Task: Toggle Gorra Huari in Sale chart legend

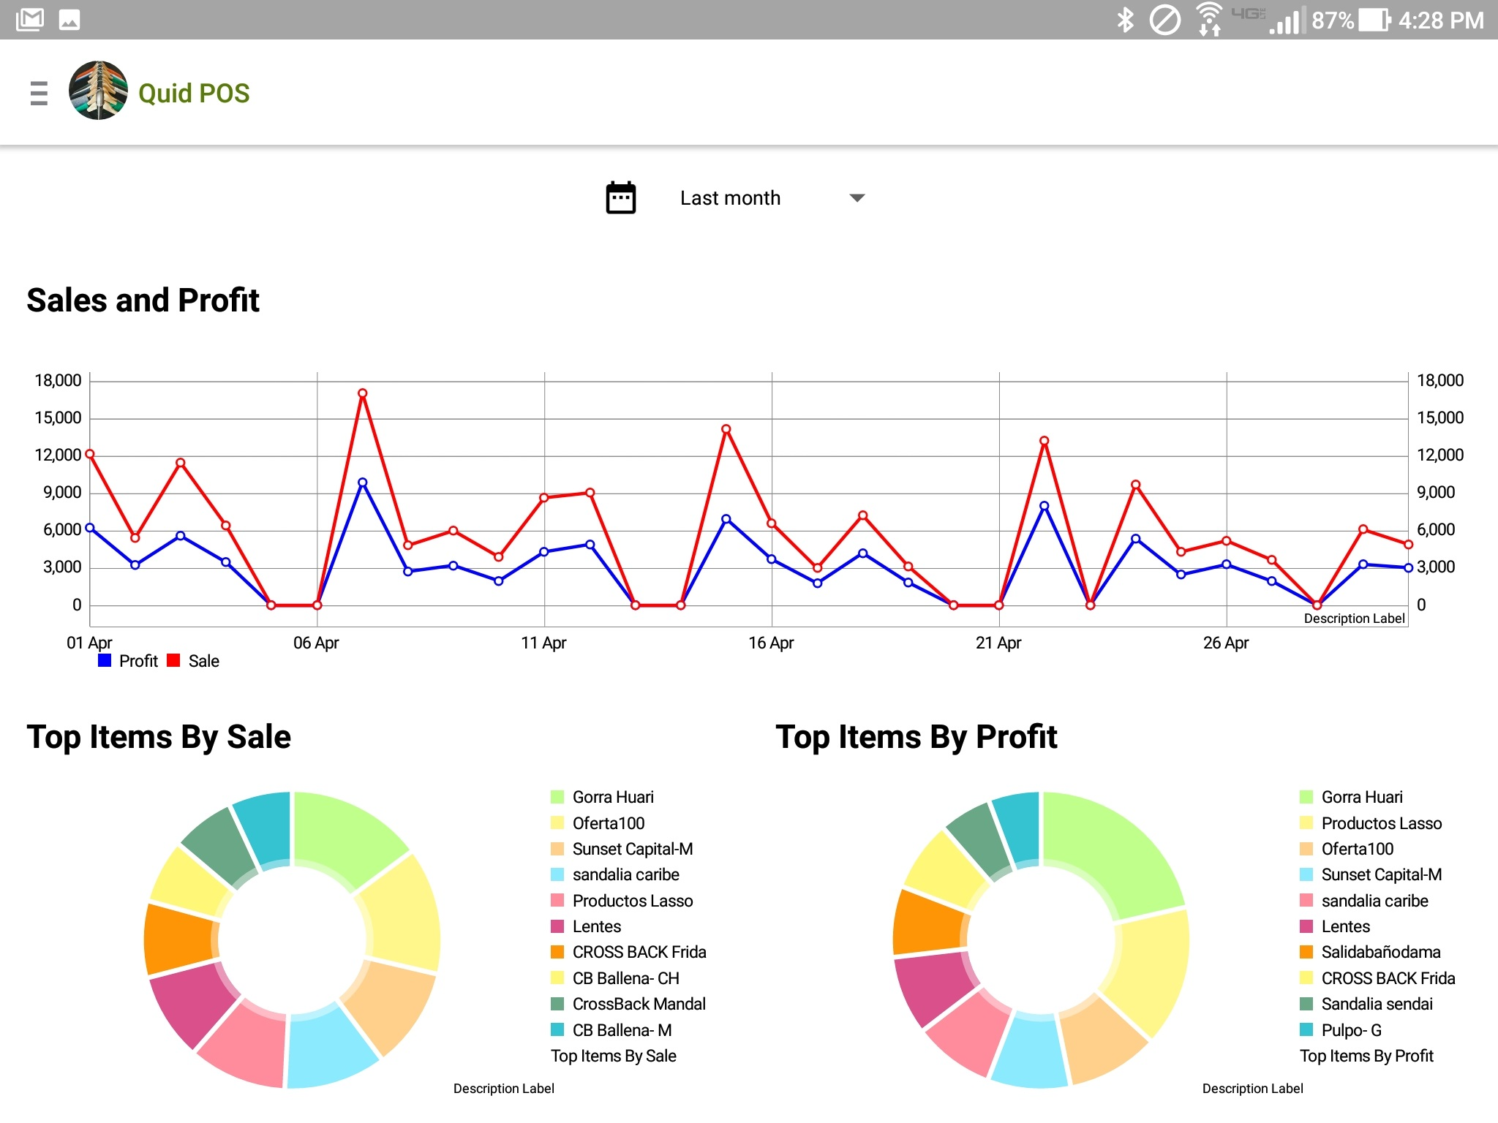Action: [612, 797]
